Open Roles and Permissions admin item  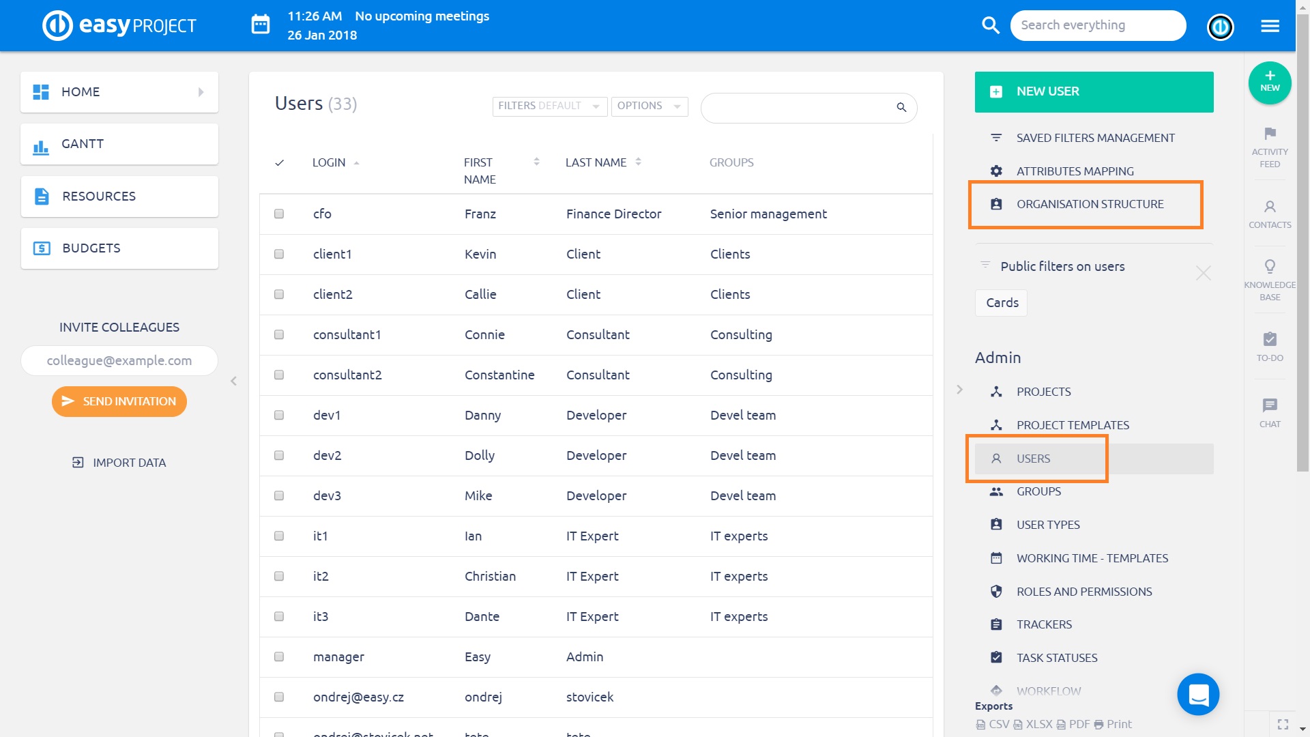(1083, 592)
